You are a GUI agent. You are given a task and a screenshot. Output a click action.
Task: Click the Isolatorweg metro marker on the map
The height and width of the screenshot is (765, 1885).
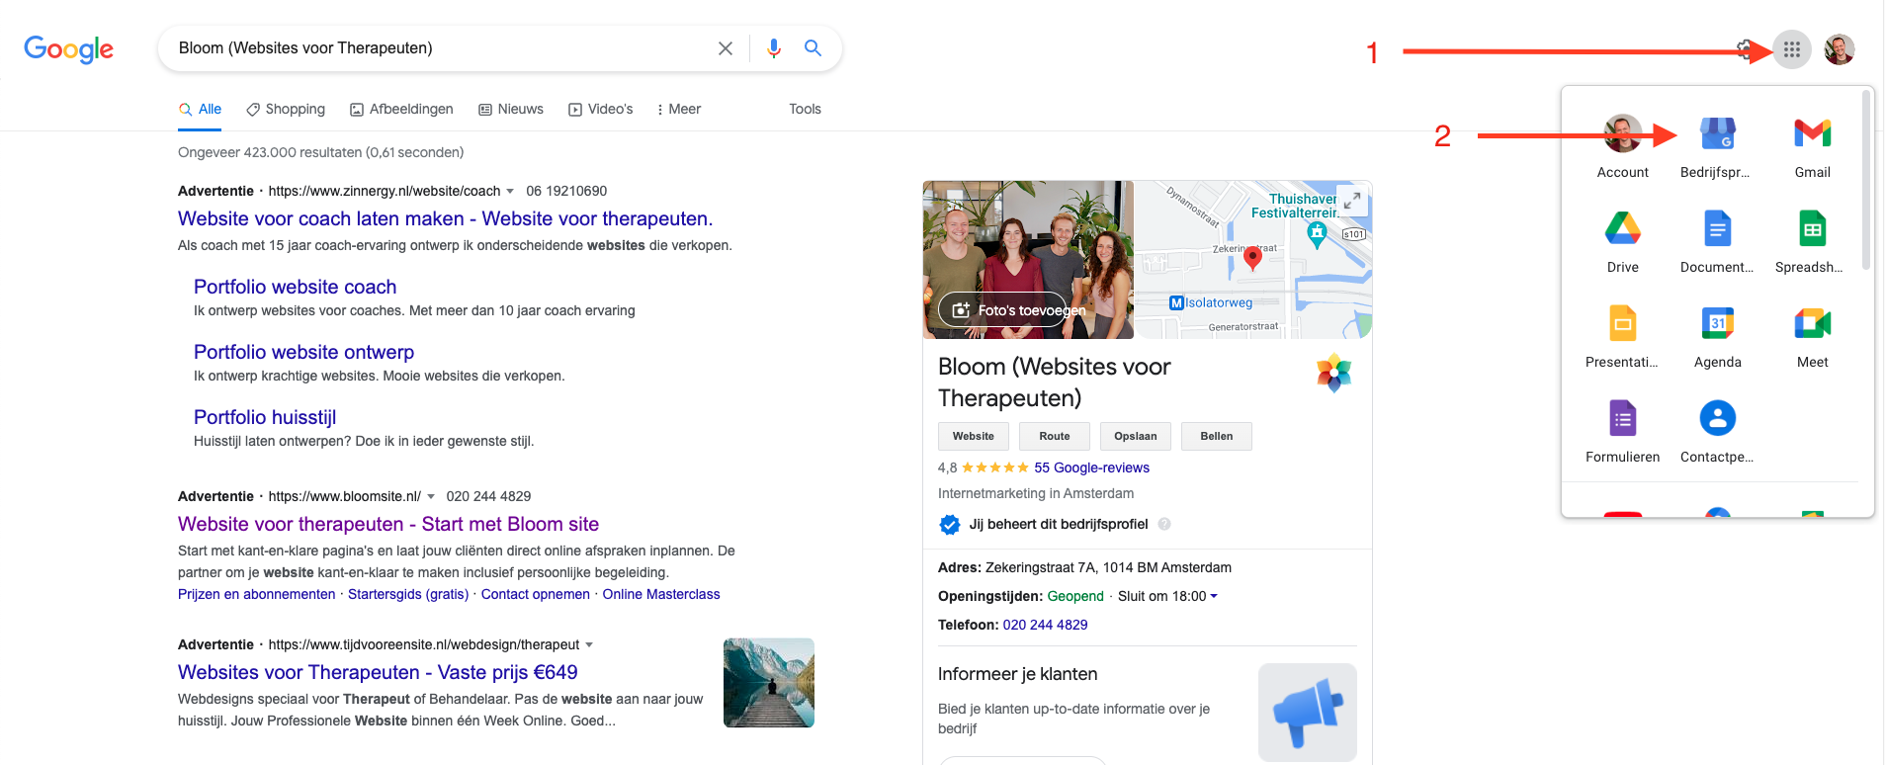[x=1176, y=302]
